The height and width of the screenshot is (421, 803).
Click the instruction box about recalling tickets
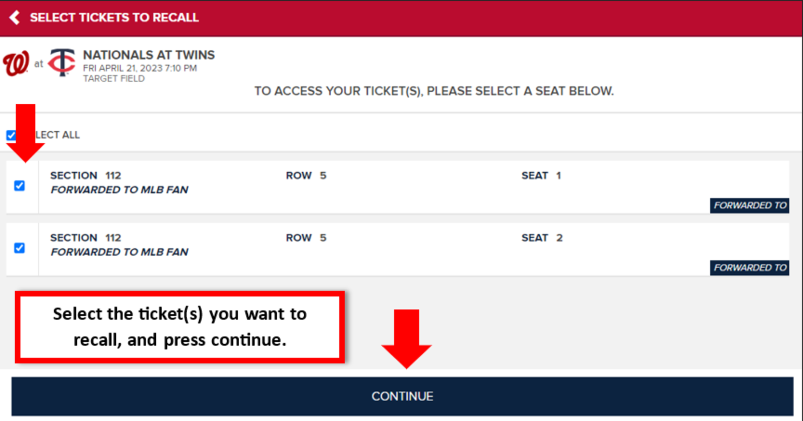(x=180, y=326)
